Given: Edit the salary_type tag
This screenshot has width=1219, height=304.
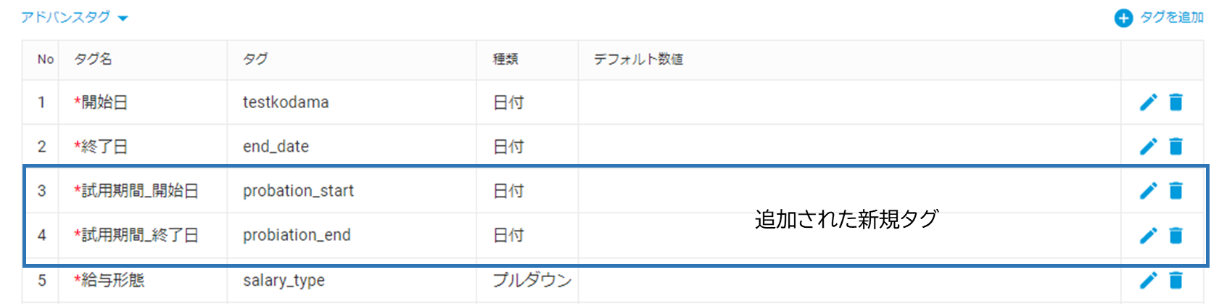Looking at the screenshot, I should click(x=1148, y=280).
